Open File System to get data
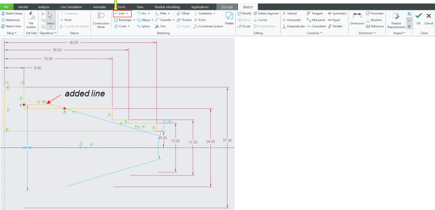Viewport: 435px width, 210px height. pyautogui.click(x=31, y=19)
